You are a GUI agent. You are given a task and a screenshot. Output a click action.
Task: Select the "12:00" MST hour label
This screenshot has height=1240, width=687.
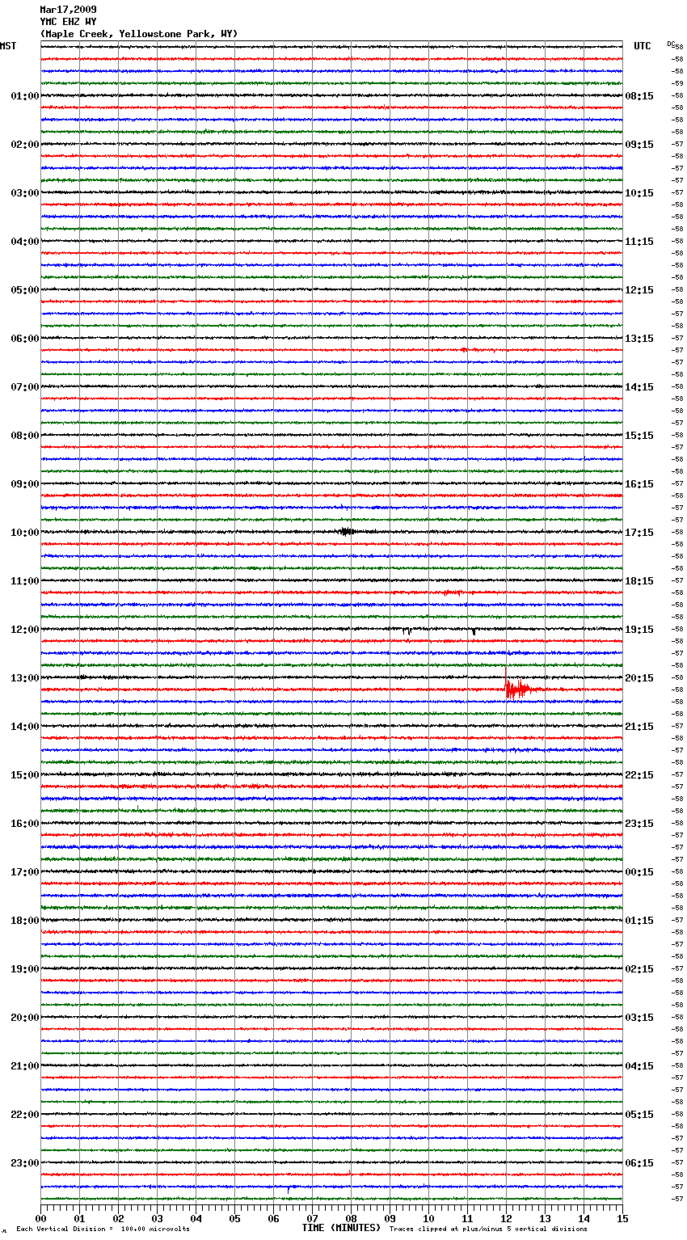point(25,630)
